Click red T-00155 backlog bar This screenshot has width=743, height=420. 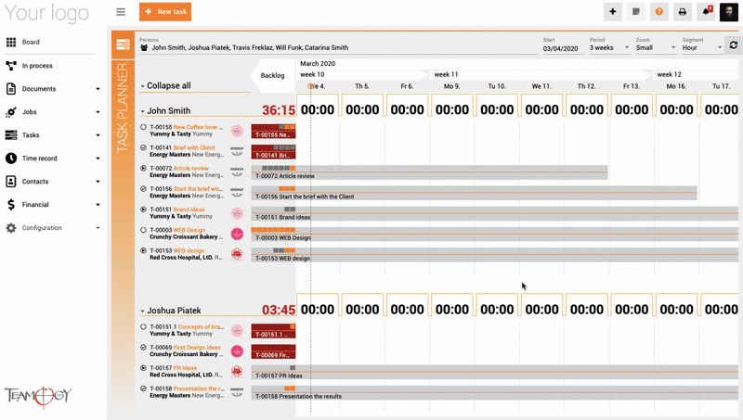pyautogui.click(x=273, y=131)
